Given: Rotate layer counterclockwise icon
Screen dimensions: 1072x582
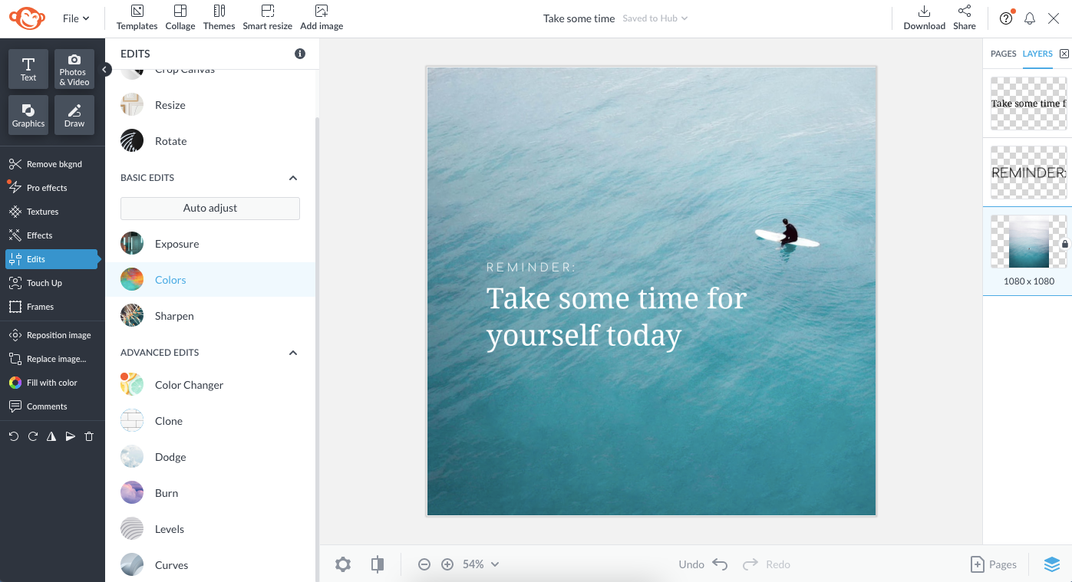Looking at the screenshot, I should pyautogui.click(x=14, y=436).
